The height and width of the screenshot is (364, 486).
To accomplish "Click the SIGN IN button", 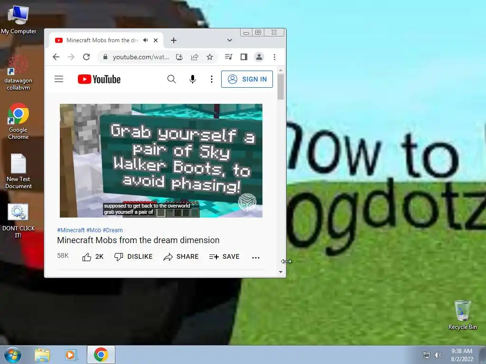I will (247, 79).
